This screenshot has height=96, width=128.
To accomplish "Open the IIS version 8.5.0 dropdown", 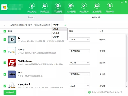I will 79,40.
